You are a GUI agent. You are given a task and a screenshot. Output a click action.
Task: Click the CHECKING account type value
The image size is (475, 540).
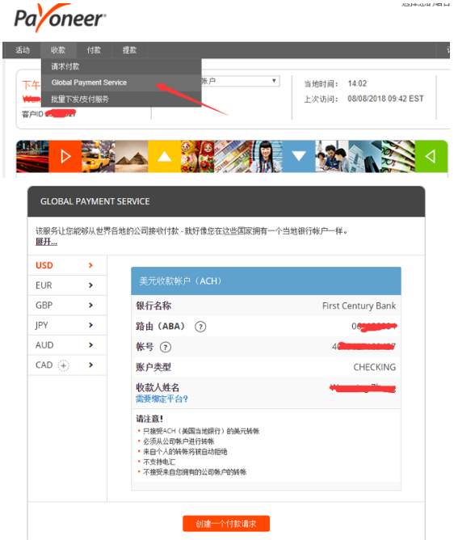tap(375, 367)
